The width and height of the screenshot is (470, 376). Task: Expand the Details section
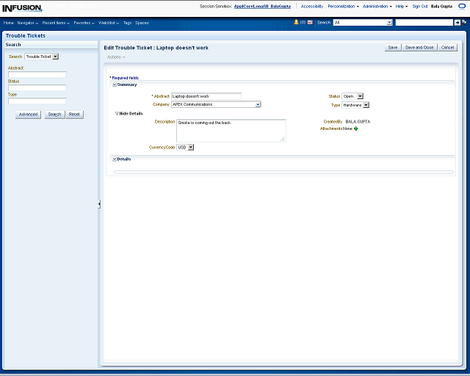coord(115,159)
